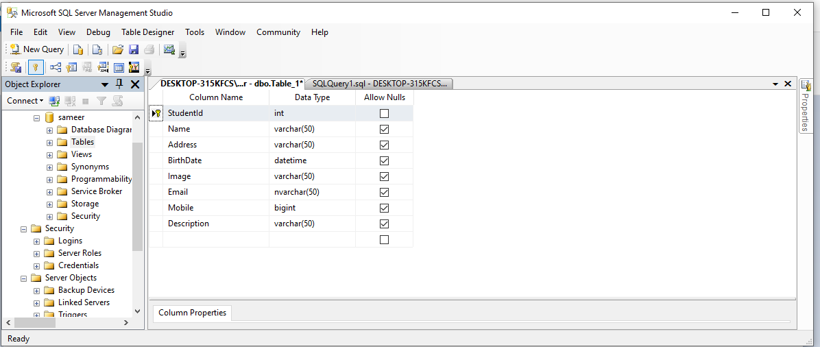This screenshot has height=347, width=820.
Task: Expand the Tables folder node
Action: coord(49,143)
